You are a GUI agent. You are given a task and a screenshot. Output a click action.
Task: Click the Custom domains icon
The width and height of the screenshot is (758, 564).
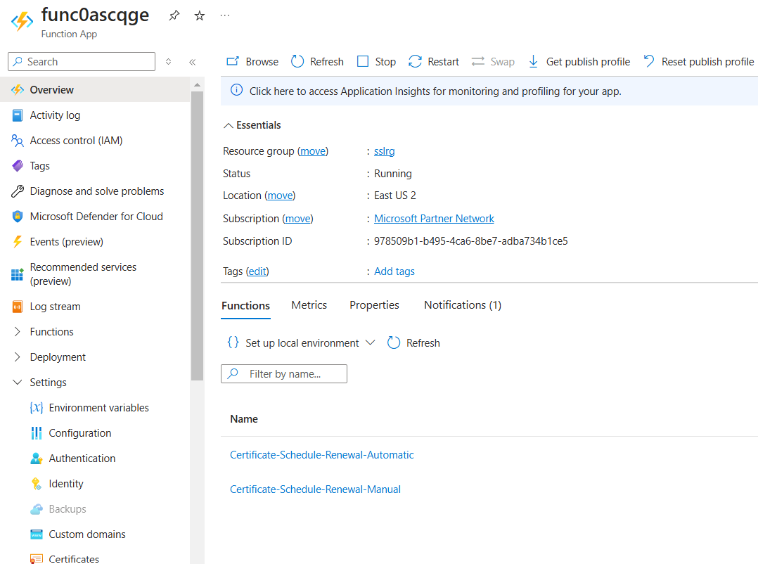[37, 534]
